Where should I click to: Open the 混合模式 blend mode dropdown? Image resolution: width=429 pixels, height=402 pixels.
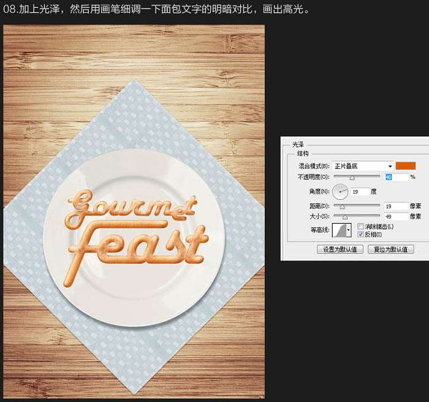pos(363,166)
